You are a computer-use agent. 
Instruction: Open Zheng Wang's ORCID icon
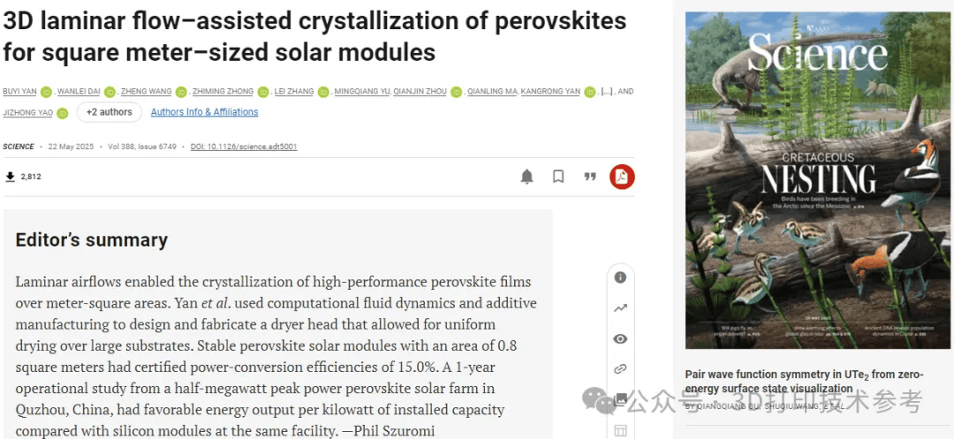(180, 92)
